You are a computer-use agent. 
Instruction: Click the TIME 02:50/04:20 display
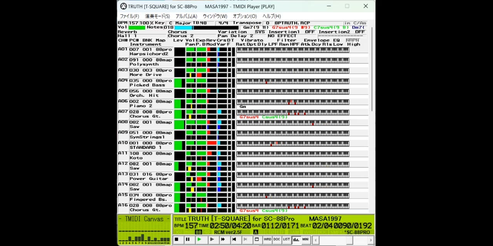tap(225, 226)
